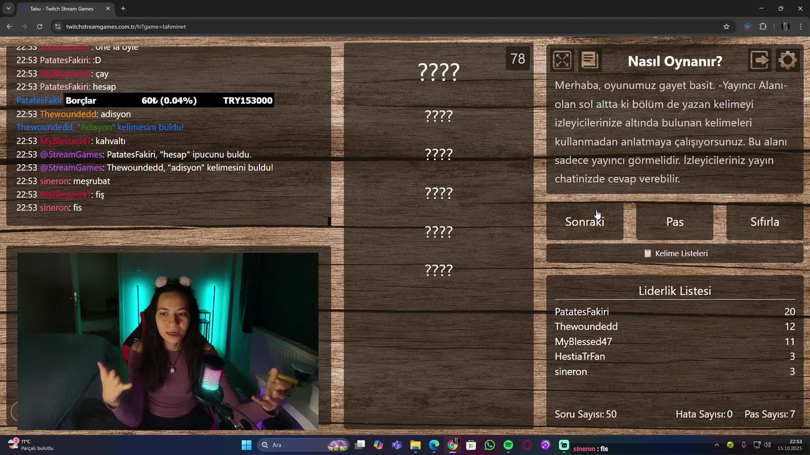Click the microphone tray icon

tap(744, 445)
